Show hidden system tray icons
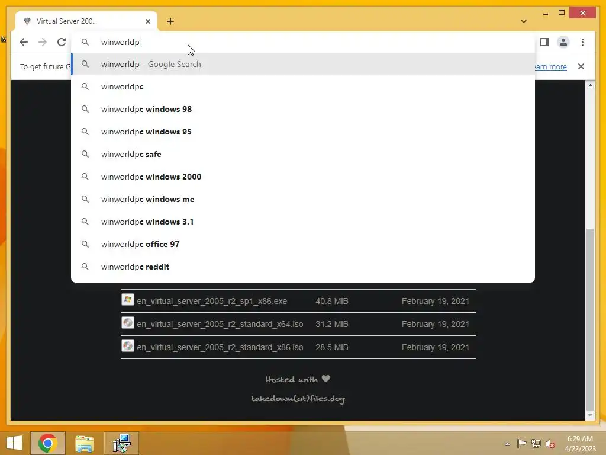606x455 pixels. 507,444
